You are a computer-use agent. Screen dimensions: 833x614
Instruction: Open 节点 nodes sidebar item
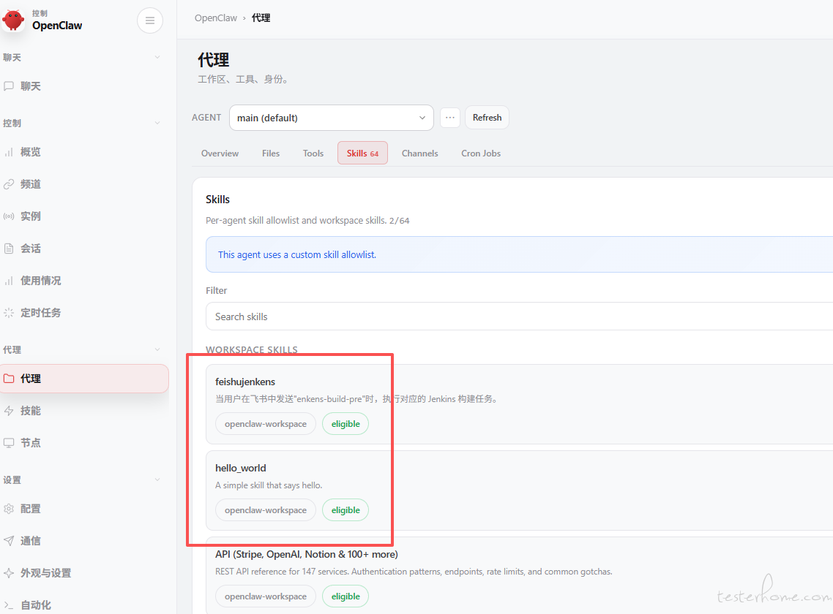click(31, 443)
